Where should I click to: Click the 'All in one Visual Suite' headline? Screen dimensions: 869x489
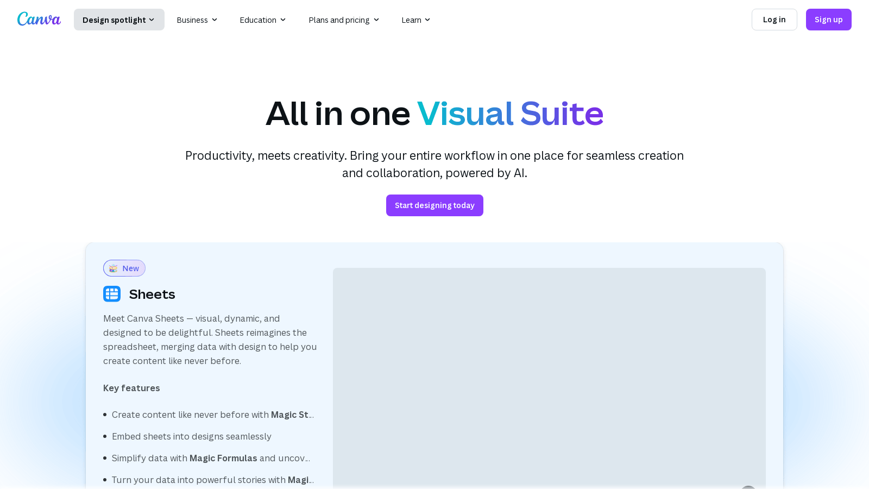pyautogui.click(x=434, y=114)
